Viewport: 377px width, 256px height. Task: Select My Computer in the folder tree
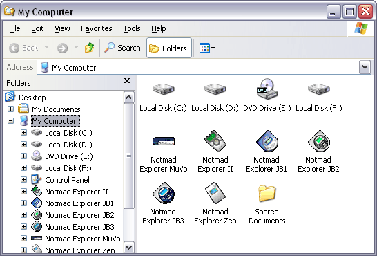click(x=55, y=121)
